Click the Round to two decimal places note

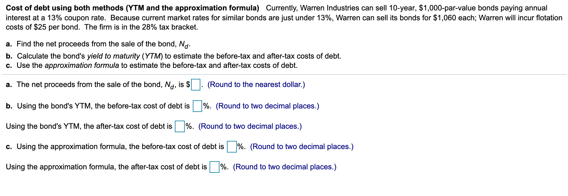pos(267,106)
